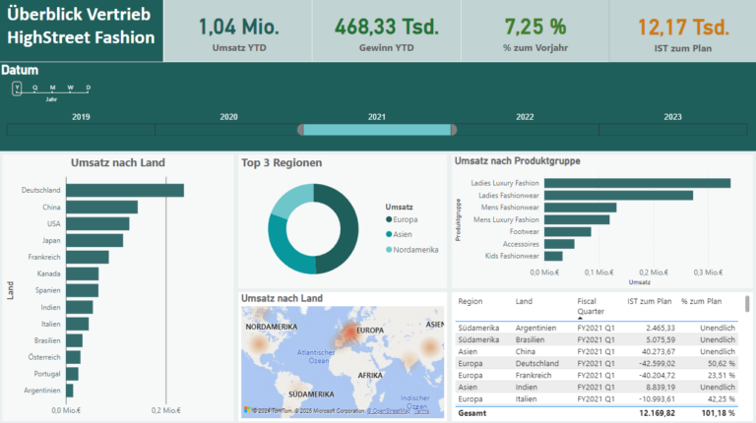
Task: Open the OpenStreetMap link on map
Action: point(390,411)
